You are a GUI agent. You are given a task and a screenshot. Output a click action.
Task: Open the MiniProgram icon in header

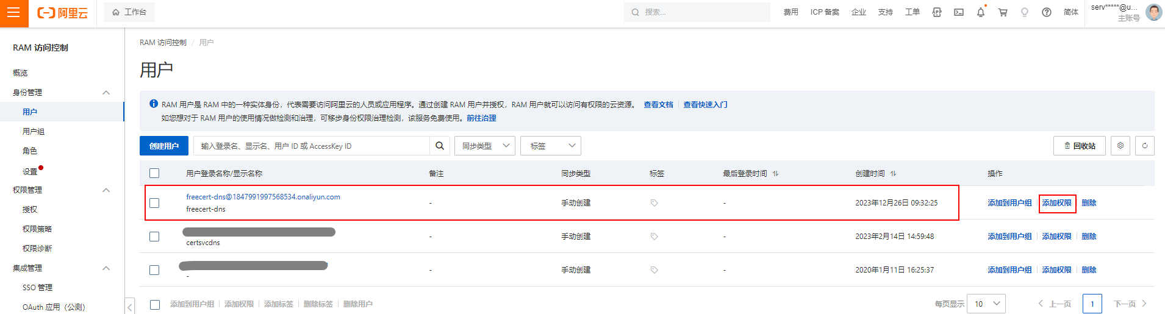937,12
